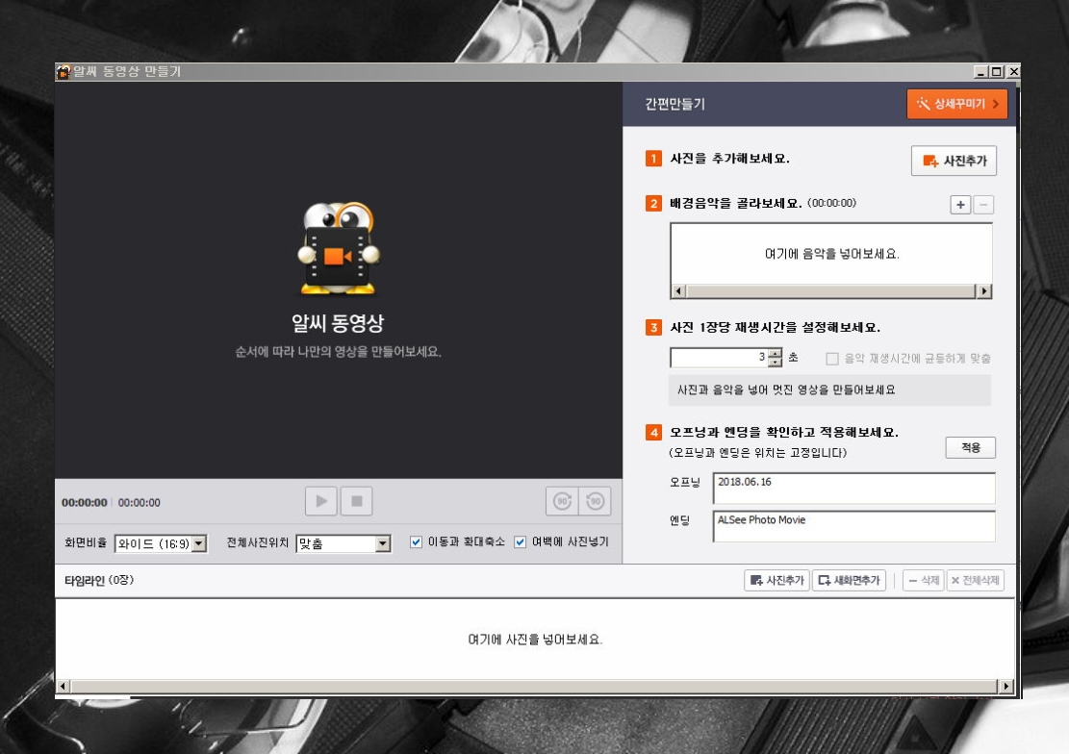Click the 간편만들기 panel title
This screenshot has height=754, width=1069.
click(x=674, y=104)
